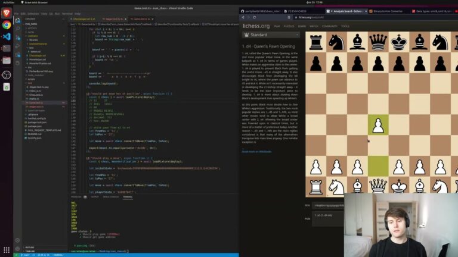Open the Terminal app in dock
Image resolution: width=458 pixels, height=257 pixels.
pos(7,48)
